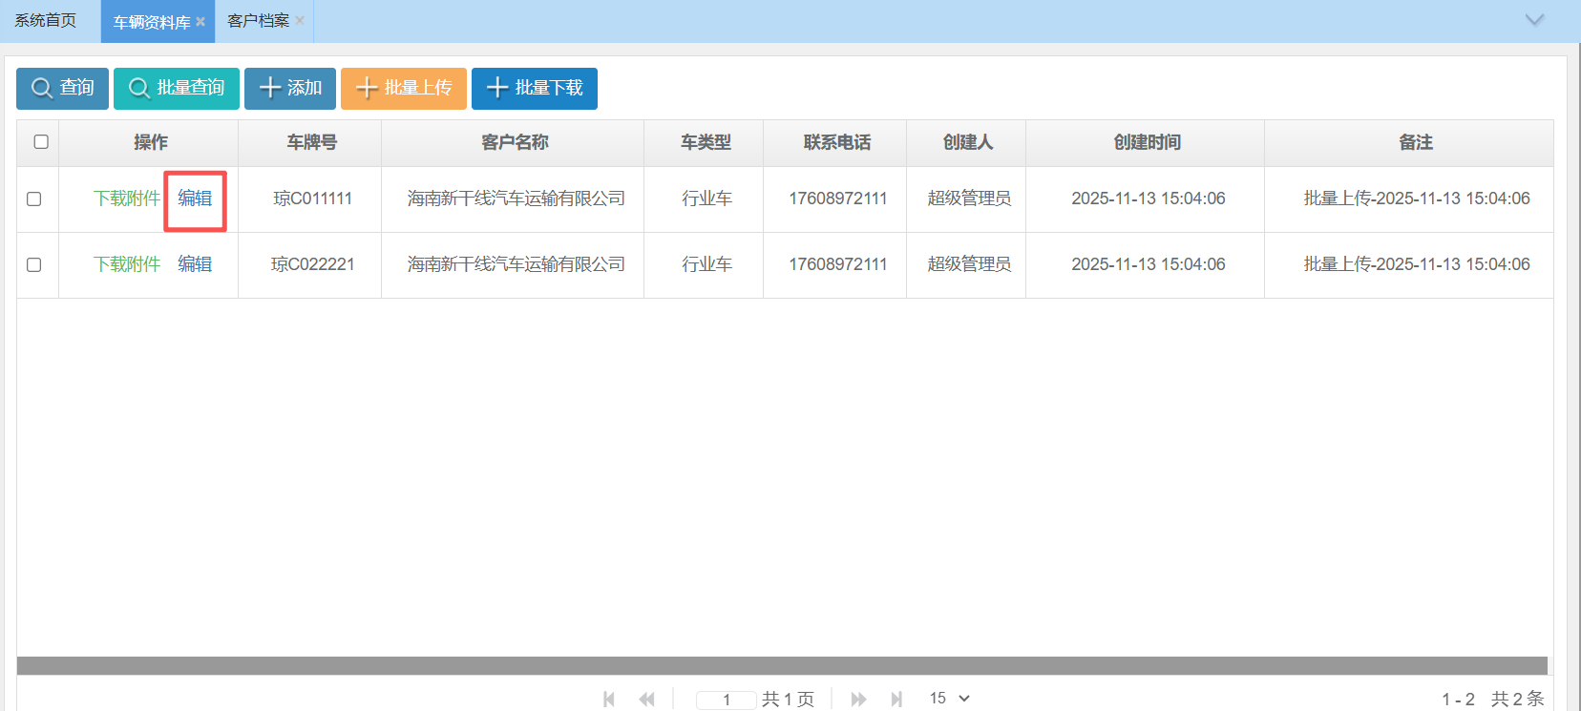Toggle the select-all header checkbox
Screen dimensions: 1581x711
tap(41, 142)
